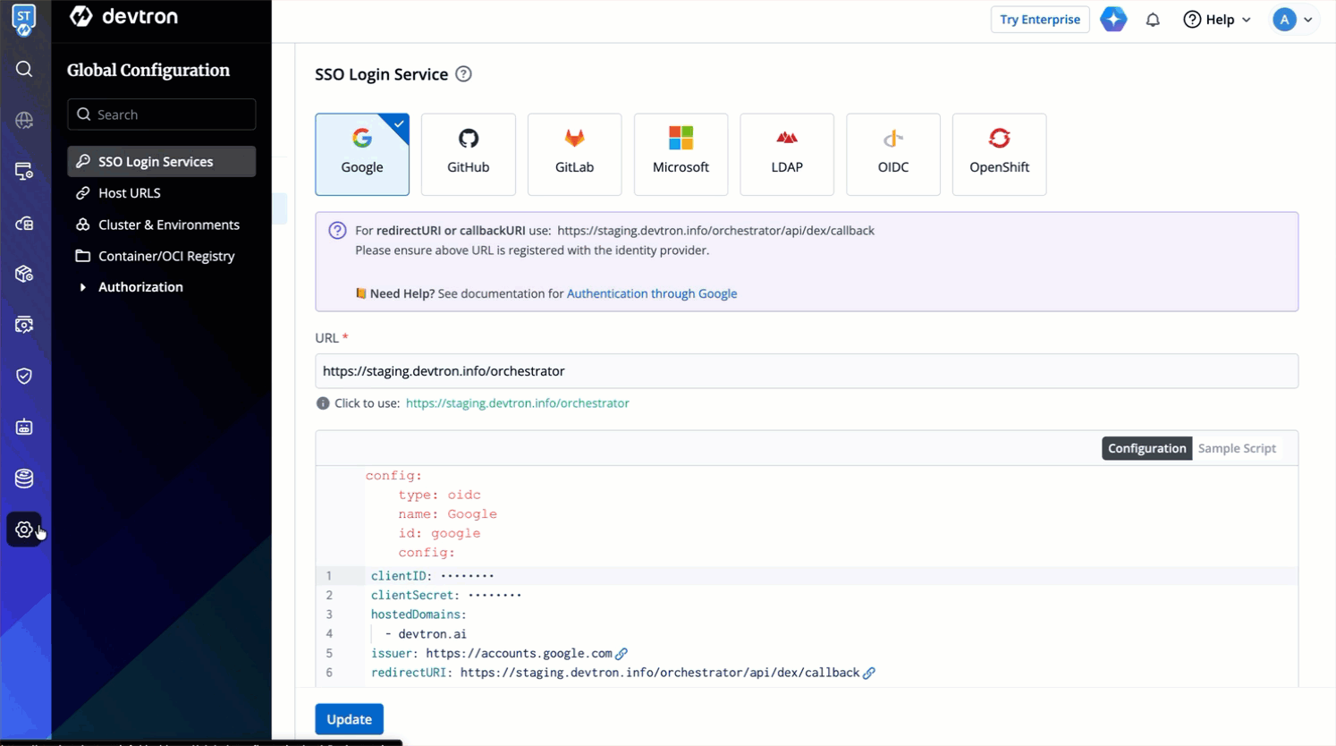Select the Microsoft SSO provider
Viewport: 1336px width, 746px height.
pos(681,154)
